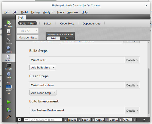
Task: Select Run settings for Desktop kit
Action: [x=66, y=38]
